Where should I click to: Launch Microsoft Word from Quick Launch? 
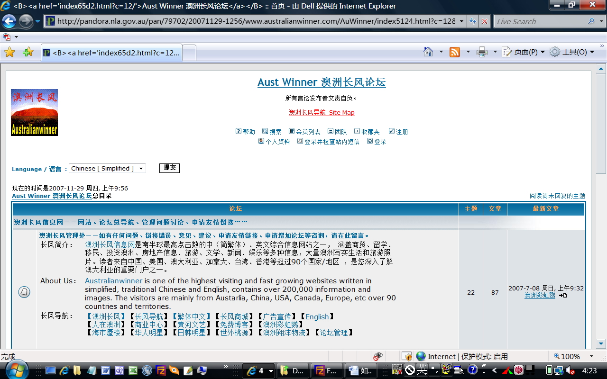[105, 370]
